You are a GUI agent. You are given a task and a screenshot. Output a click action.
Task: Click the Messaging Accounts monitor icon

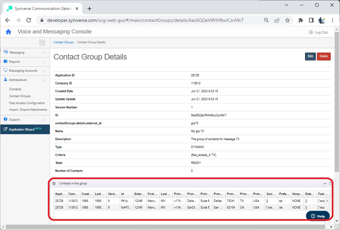(5, 70)
